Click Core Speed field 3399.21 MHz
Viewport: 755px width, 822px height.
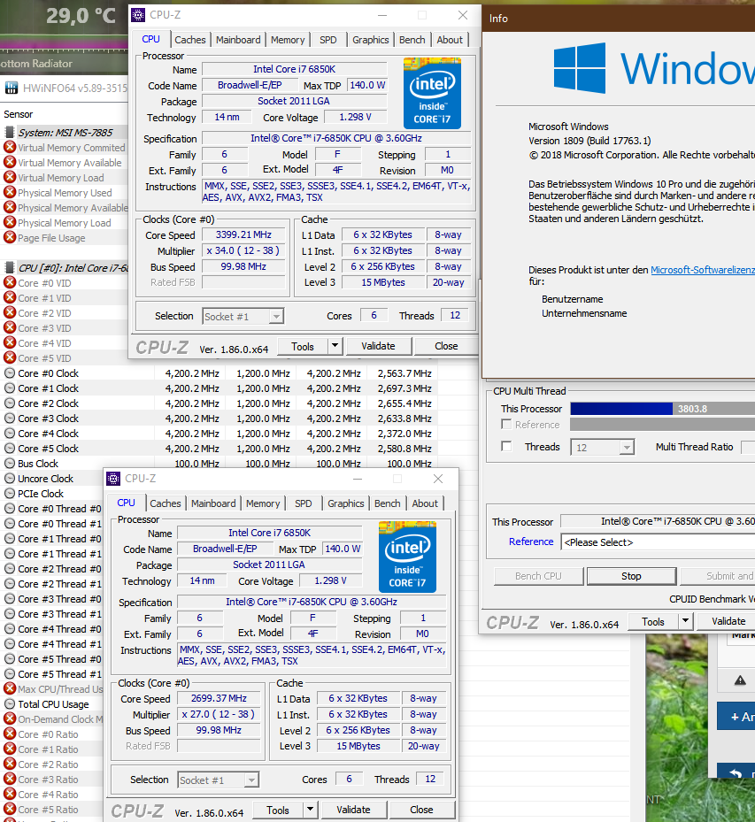click(x=243, y=234)
